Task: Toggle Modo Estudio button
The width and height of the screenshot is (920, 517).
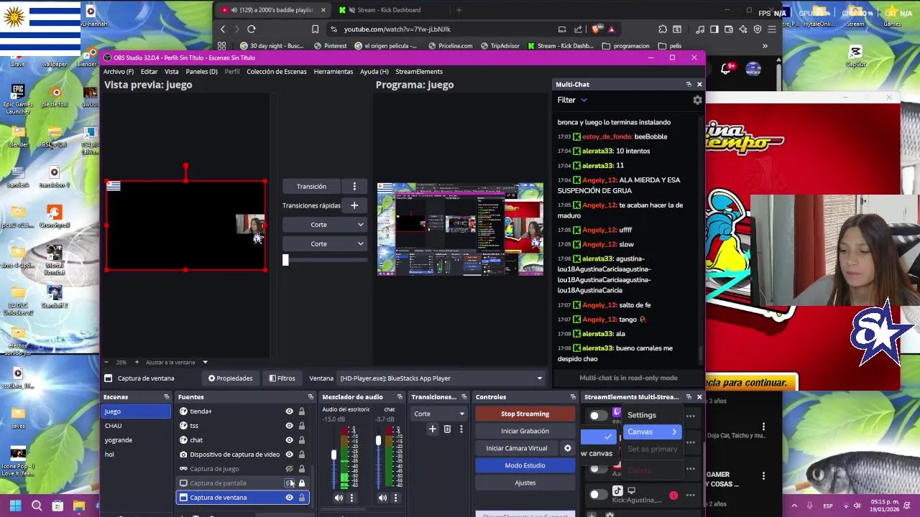Action: click(x=525, y=465)
